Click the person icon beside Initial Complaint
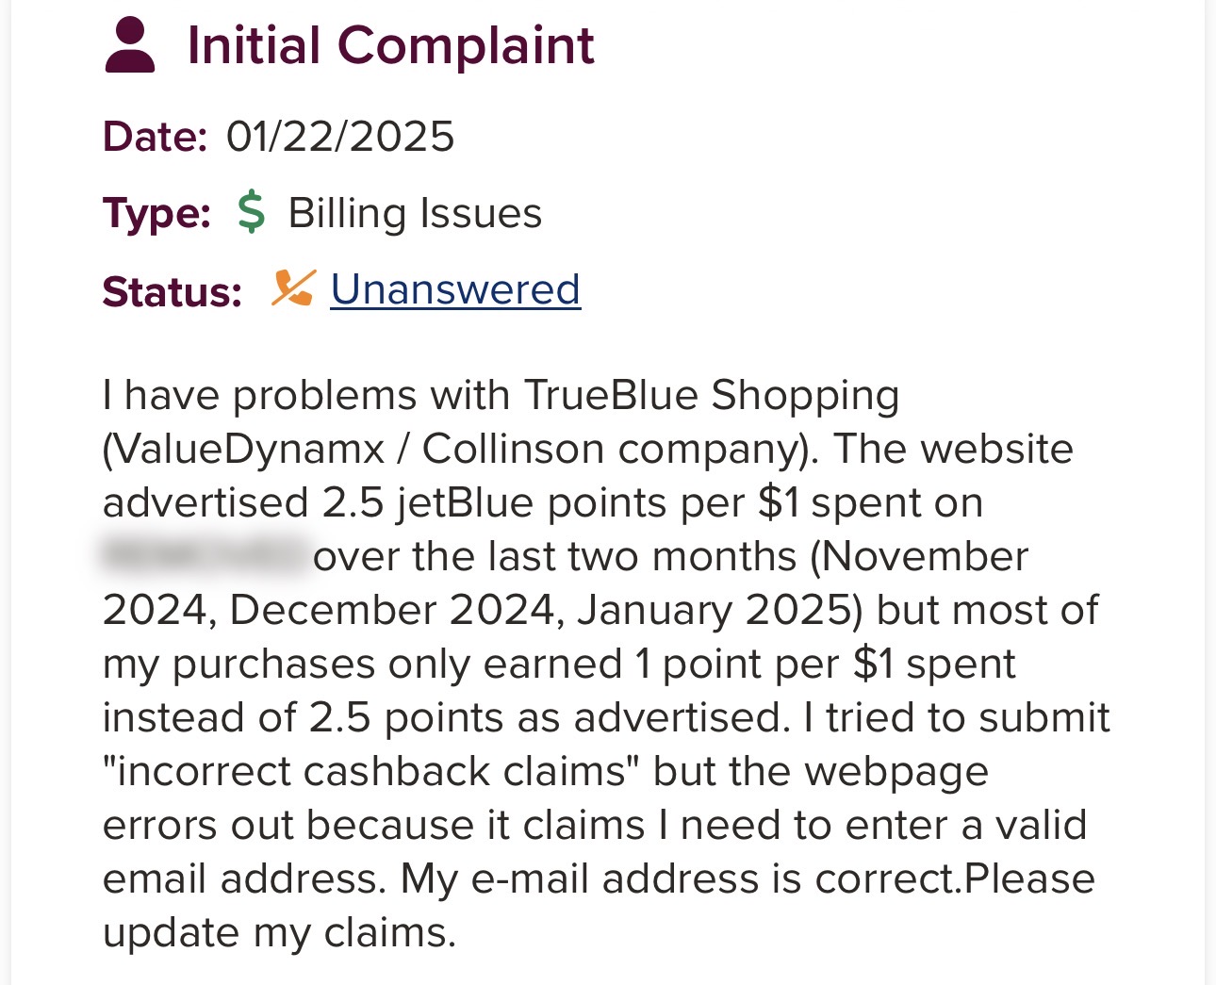This screenshot has height=985, width=1216. click(129, 45)
